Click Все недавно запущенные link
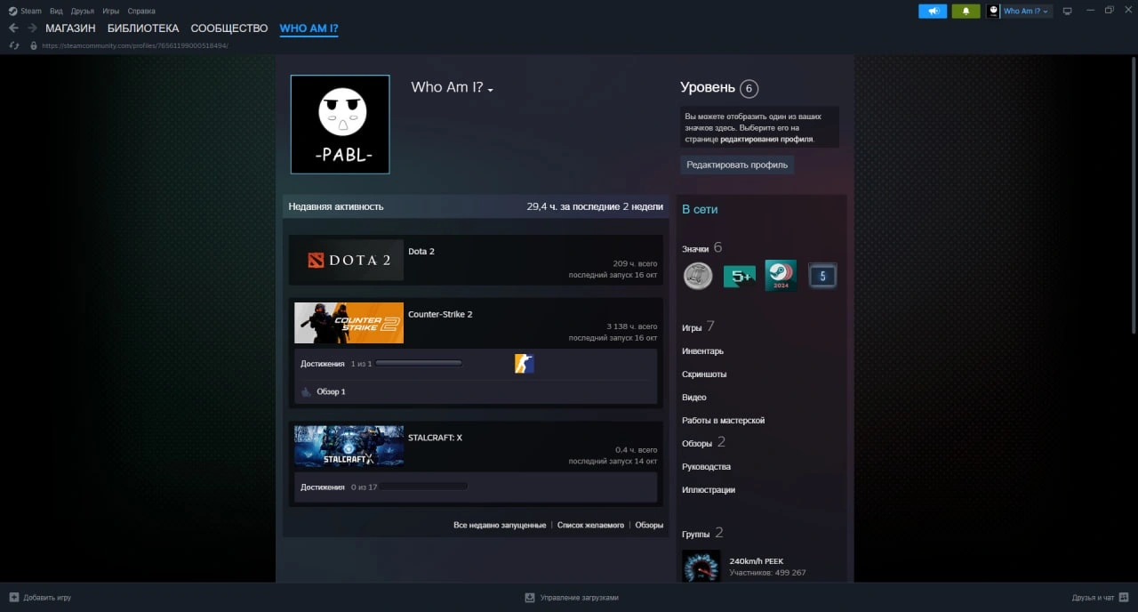Screen dimensions: 1138x612 point(500,525)
